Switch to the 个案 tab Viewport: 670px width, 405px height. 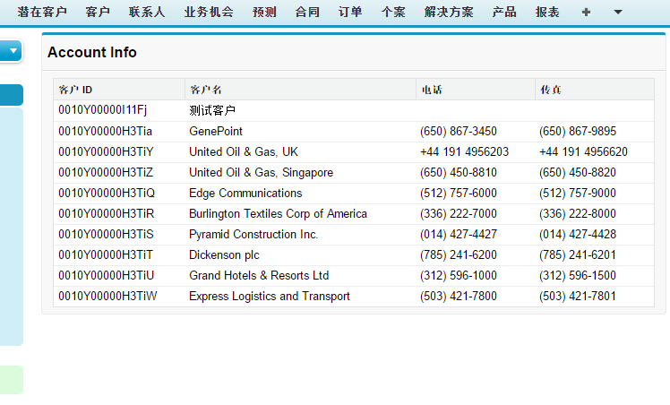393,12
